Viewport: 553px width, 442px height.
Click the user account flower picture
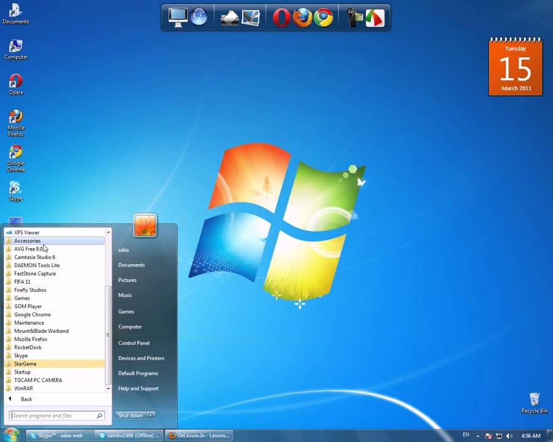point(145,225)
